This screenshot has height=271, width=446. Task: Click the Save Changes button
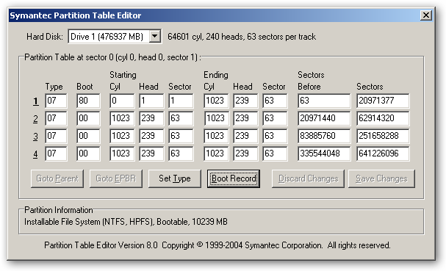coord(381,178)
